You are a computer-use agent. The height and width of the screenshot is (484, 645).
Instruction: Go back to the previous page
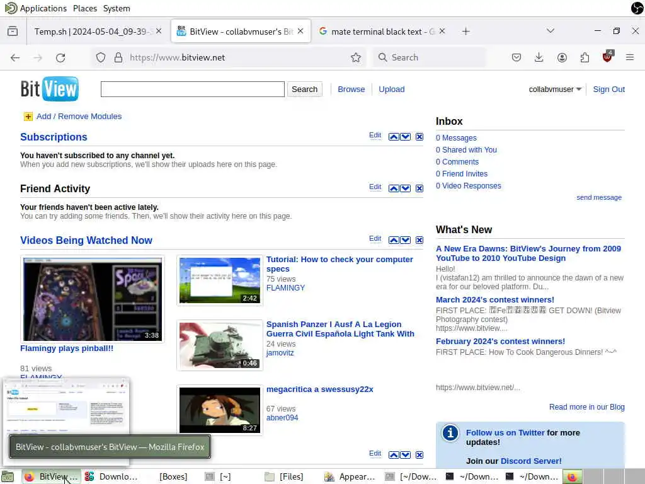click(x=15, y=57)
